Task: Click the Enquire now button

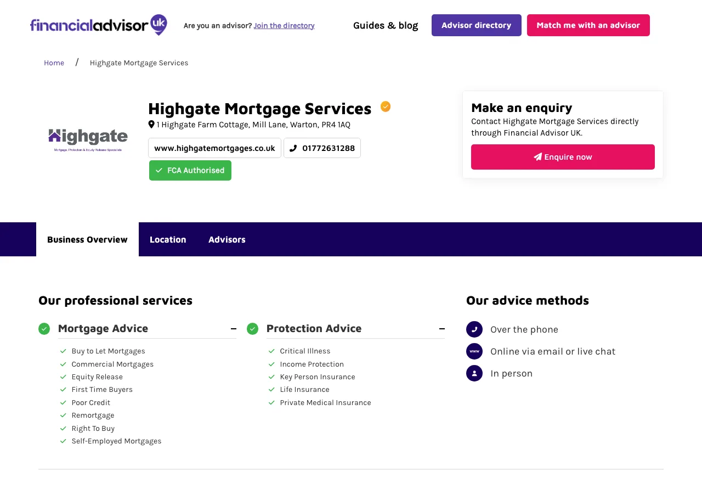Action: [563, 156]
